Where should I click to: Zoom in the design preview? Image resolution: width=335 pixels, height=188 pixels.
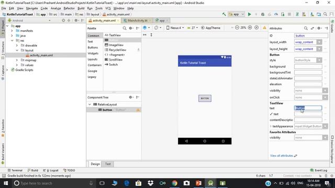click(250, 28)
